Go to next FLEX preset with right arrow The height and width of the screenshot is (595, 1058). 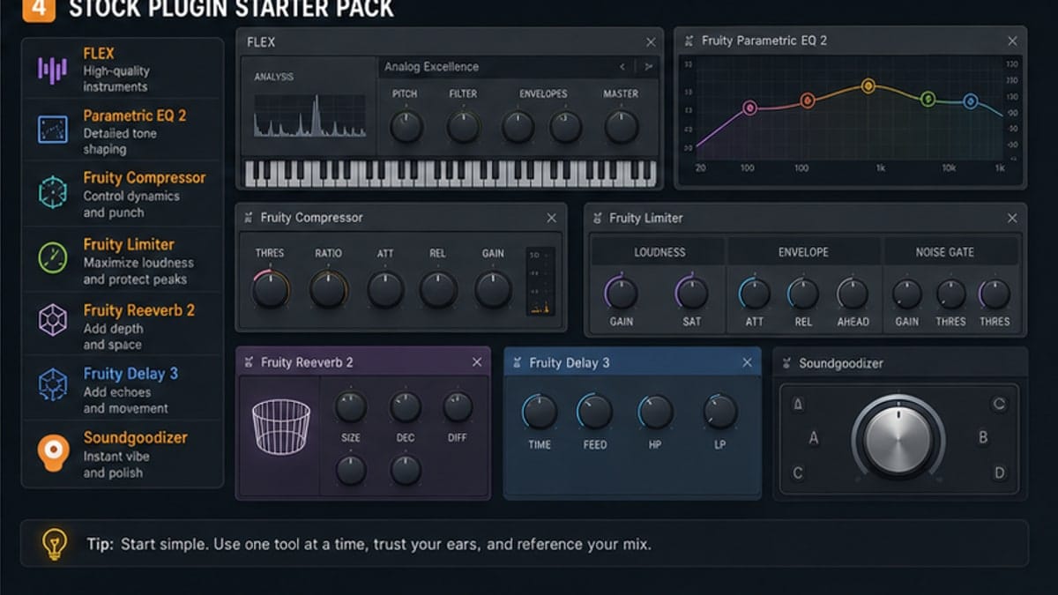[648, 67]
